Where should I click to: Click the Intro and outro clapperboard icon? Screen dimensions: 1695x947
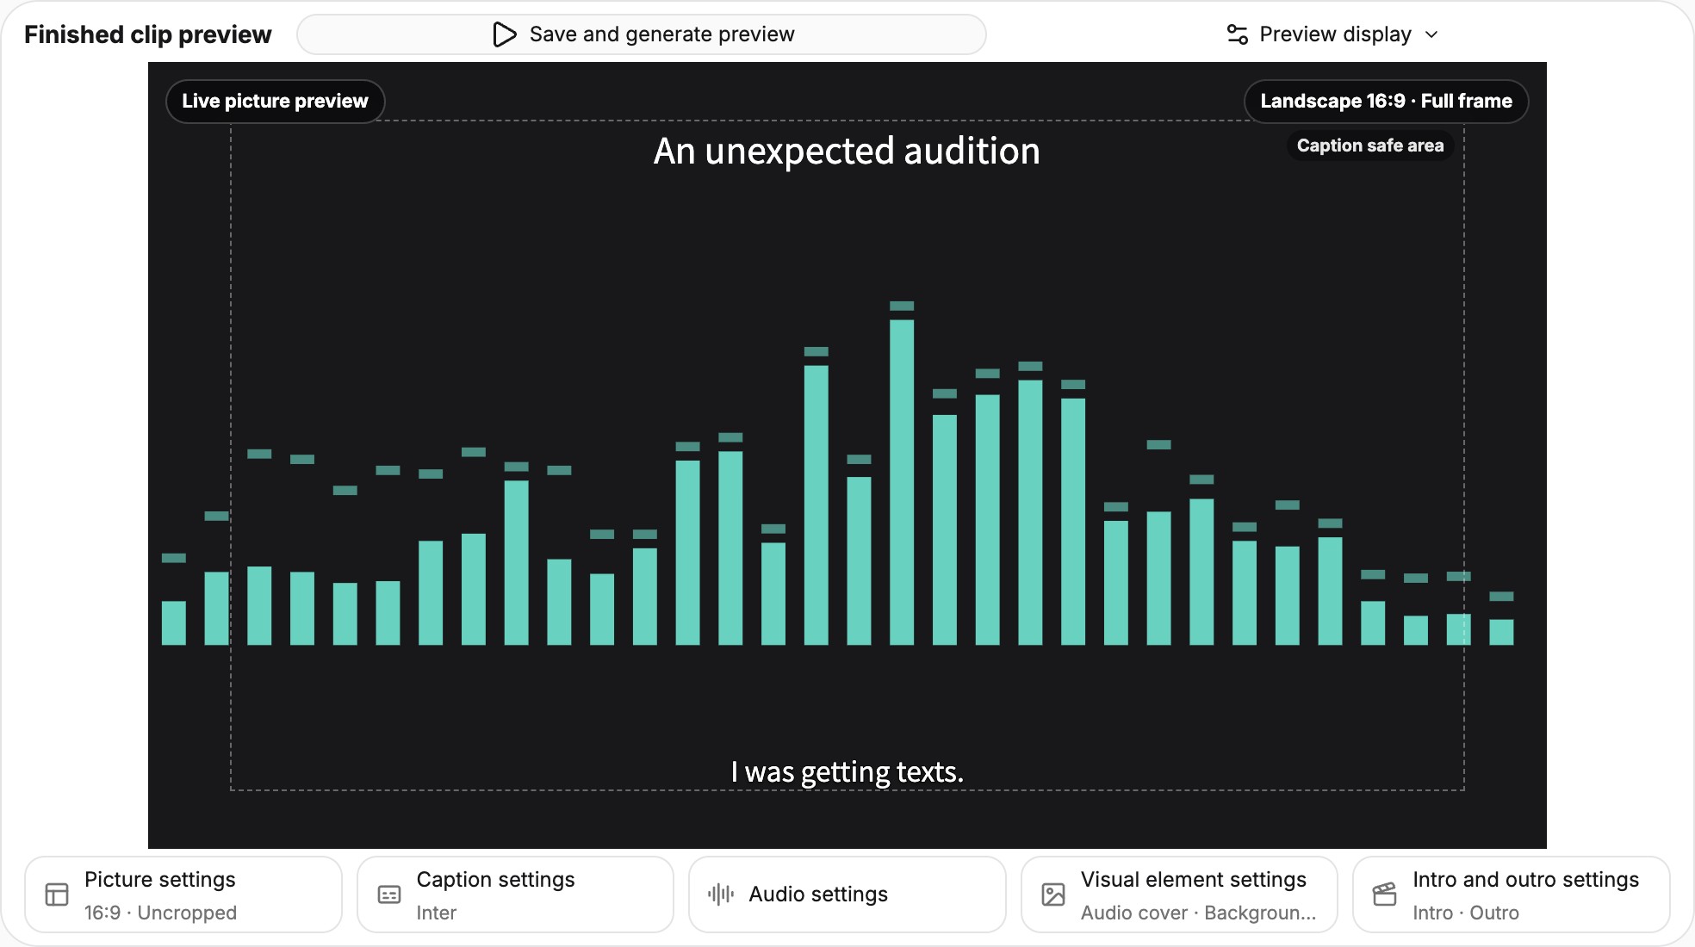point(1385,894)
